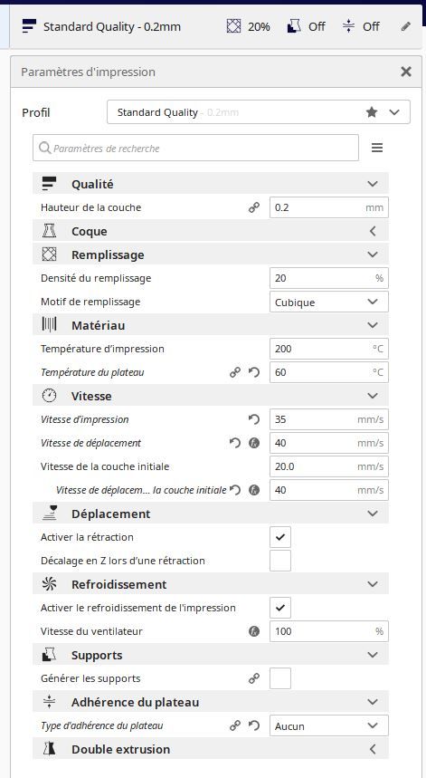Enable Décalage en Z lors d'une rétraction
426x778 pixels.
280,561
